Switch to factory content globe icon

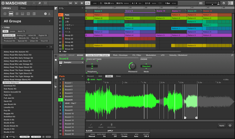(x=46, y=14)
